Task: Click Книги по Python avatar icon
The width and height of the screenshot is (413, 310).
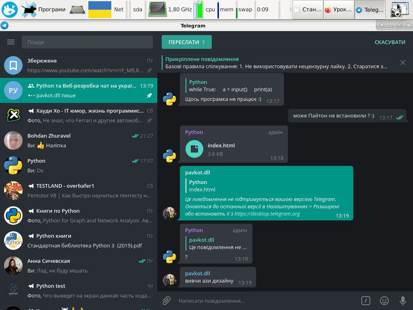Action: point(13,216)
